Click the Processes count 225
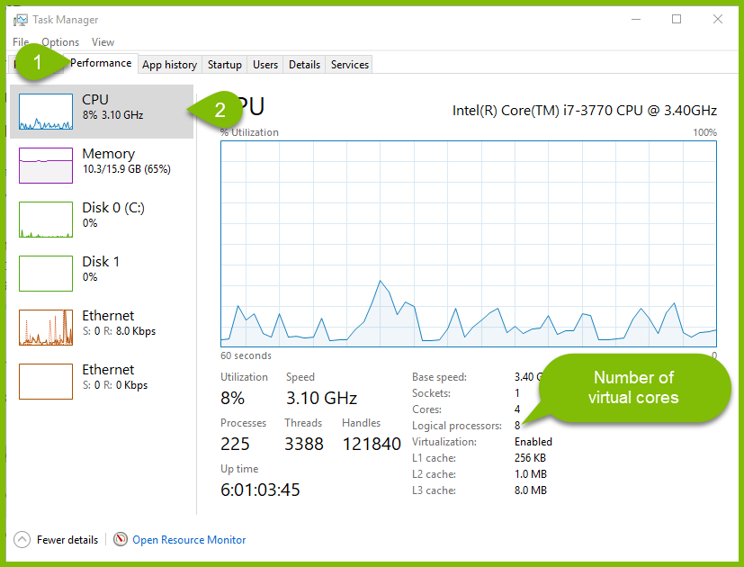 coord(235,444)
